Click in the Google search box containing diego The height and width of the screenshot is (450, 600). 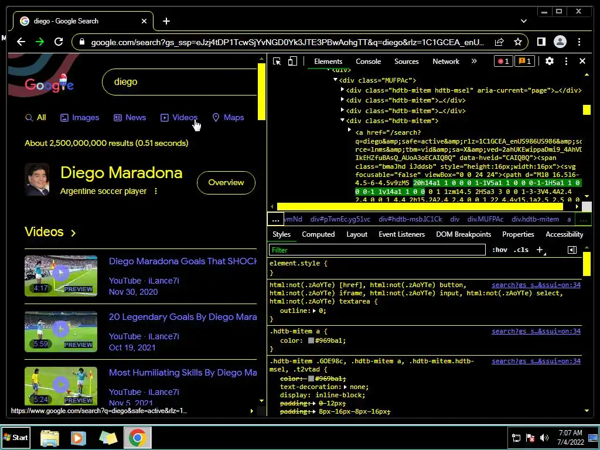click(x=180, y=82)
